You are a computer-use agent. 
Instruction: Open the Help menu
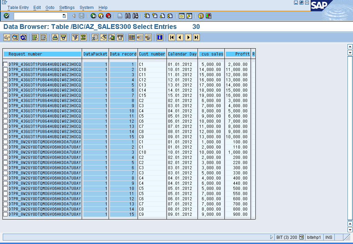(103, 8)
